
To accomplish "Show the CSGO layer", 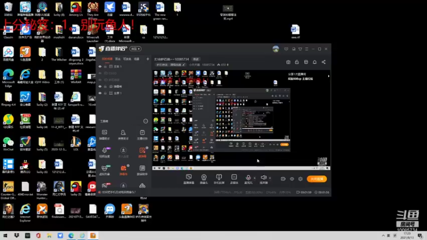I will click(x=100, y=73).
